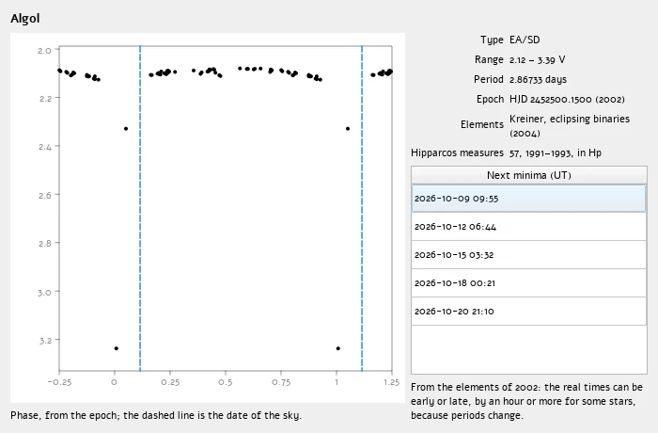Click the type value EA/SD
Screen dimensions: 658x433
pos(525,40)
